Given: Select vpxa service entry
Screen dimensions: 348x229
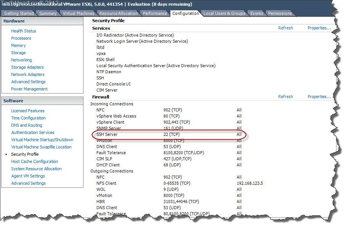Looking at the screenshot, I should click(x=101, y=53).
